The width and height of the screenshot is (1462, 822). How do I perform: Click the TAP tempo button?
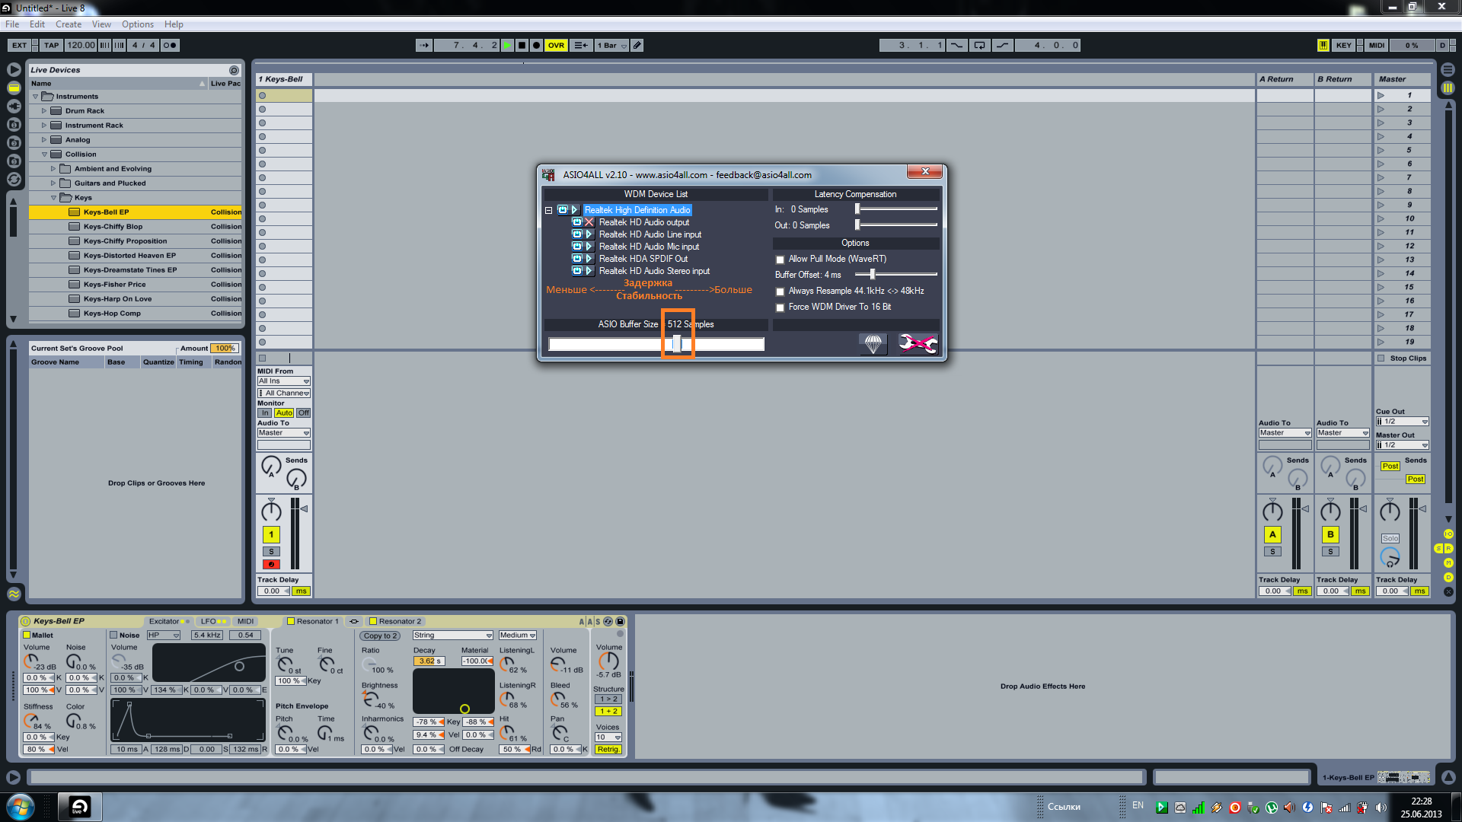click(51, 46)
